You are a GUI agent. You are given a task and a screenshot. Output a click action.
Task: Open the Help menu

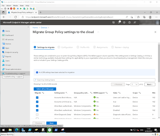(x=27, y=6)
